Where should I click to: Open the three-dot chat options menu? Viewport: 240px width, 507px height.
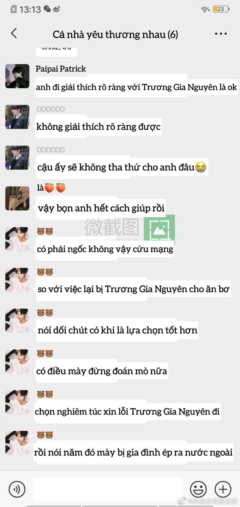pyautogui.click(x=221, y=34)
